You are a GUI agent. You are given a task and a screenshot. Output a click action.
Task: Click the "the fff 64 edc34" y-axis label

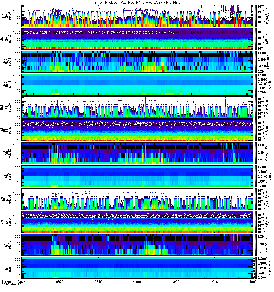[x=5, y=199]
